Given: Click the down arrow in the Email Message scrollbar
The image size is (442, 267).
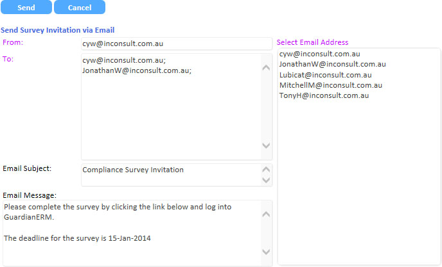Looking at the screenshot, I should (x=266, y=252).
